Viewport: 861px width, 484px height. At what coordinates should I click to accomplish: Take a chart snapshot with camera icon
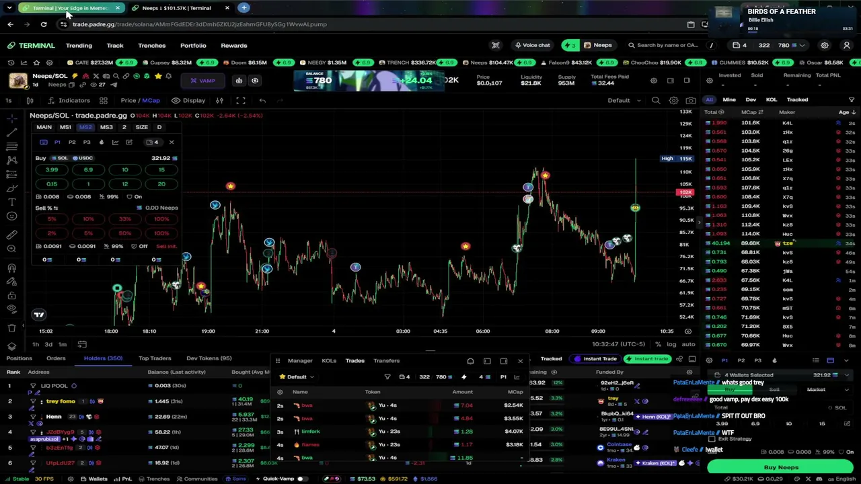(690, 101)
